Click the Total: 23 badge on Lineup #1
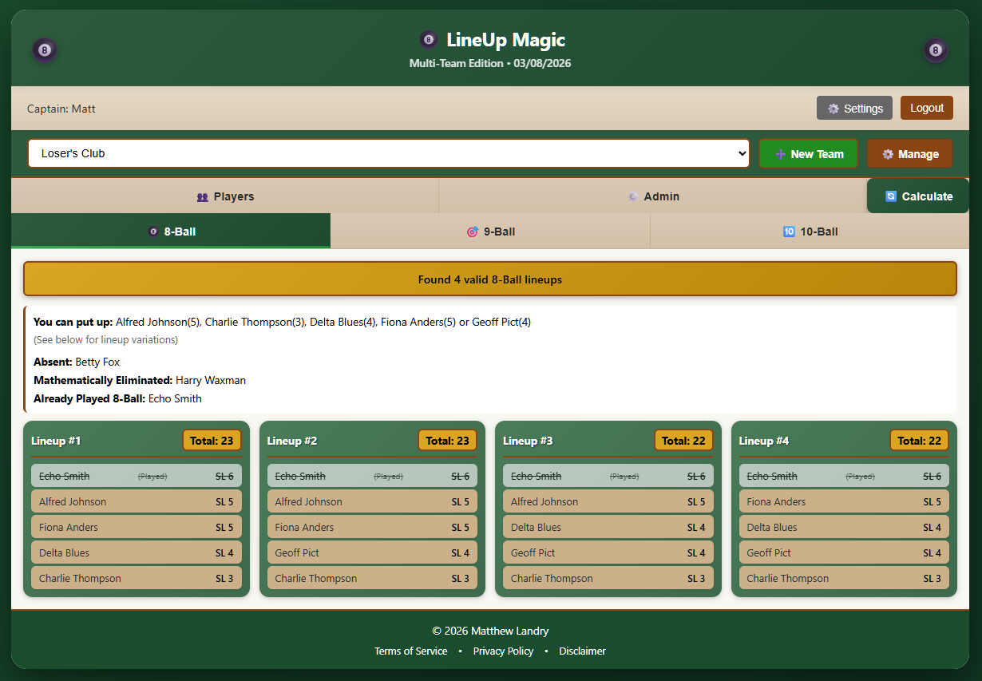Image resolution: width=982 pixels, height=681 pixels. tap(212, 440)
